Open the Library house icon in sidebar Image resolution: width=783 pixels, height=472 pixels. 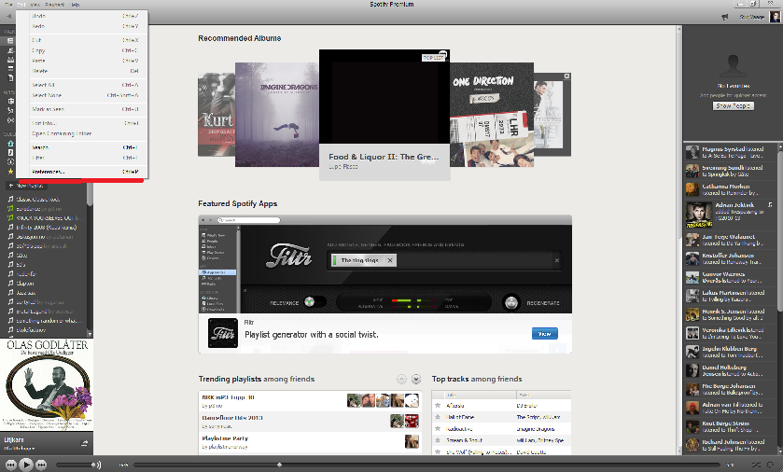[x=10, y=144]
